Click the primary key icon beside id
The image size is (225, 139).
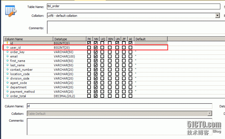7,43
